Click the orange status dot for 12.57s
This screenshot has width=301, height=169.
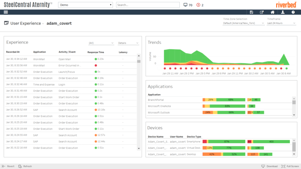[96, 135]
